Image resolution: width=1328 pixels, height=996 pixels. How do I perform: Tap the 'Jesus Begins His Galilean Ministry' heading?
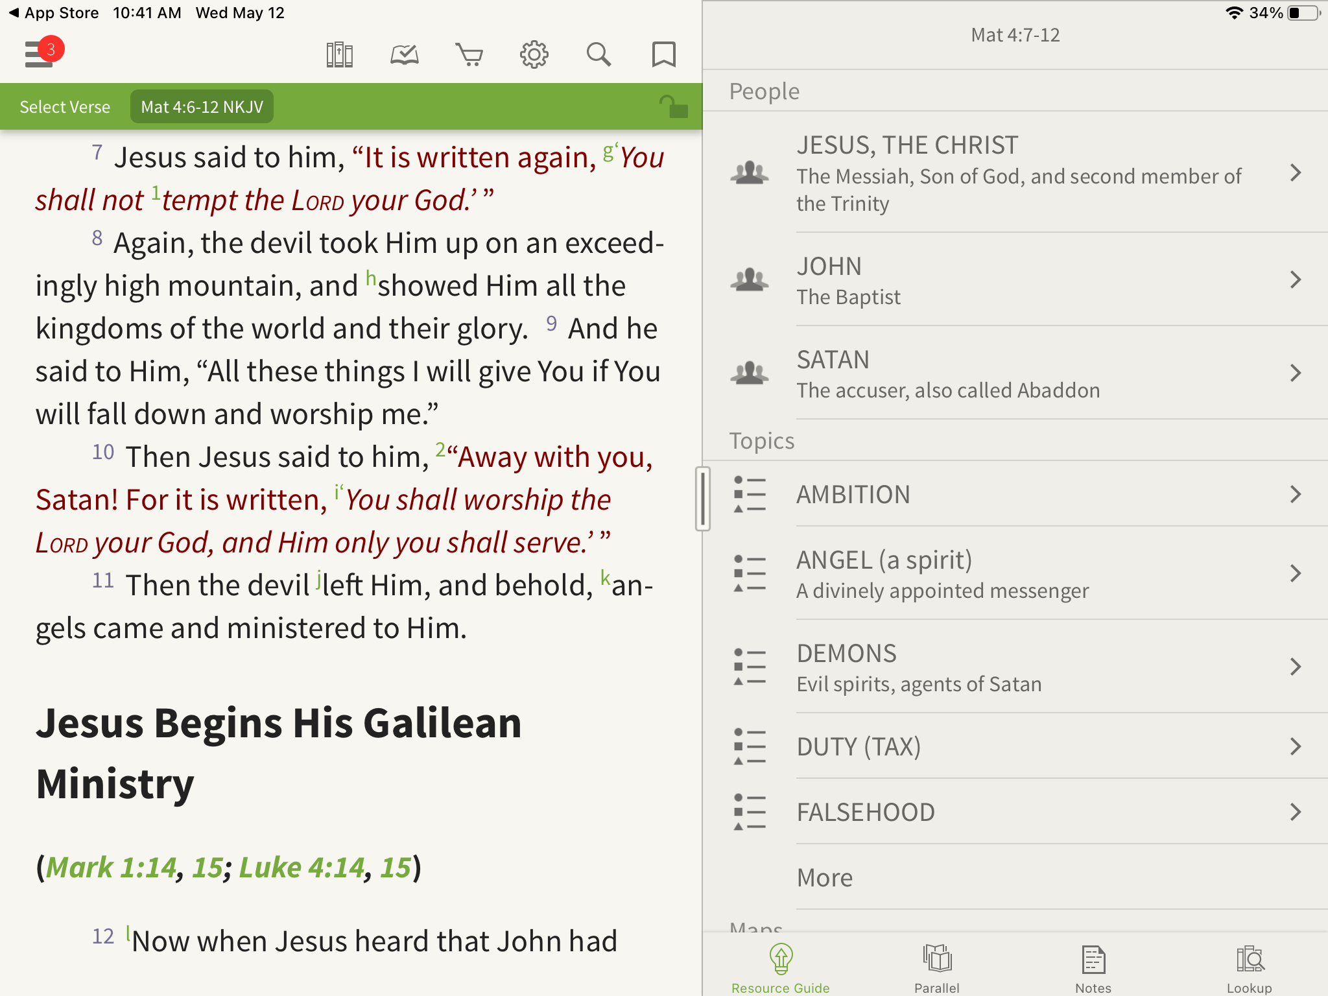pyautogui.click(x=279, y=753)
